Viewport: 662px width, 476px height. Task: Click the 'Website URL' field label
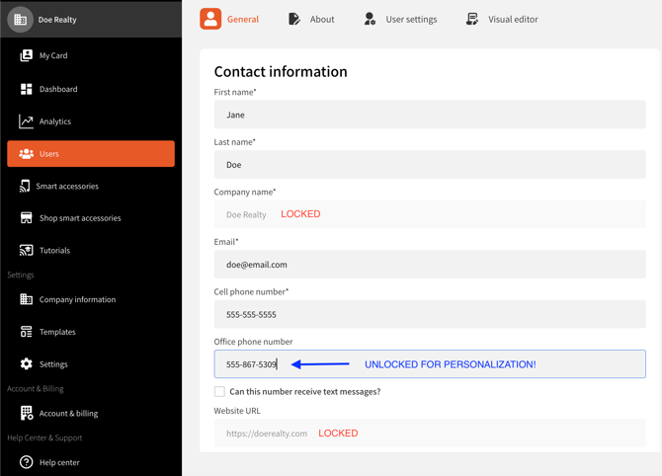click(x=237, y=411)
